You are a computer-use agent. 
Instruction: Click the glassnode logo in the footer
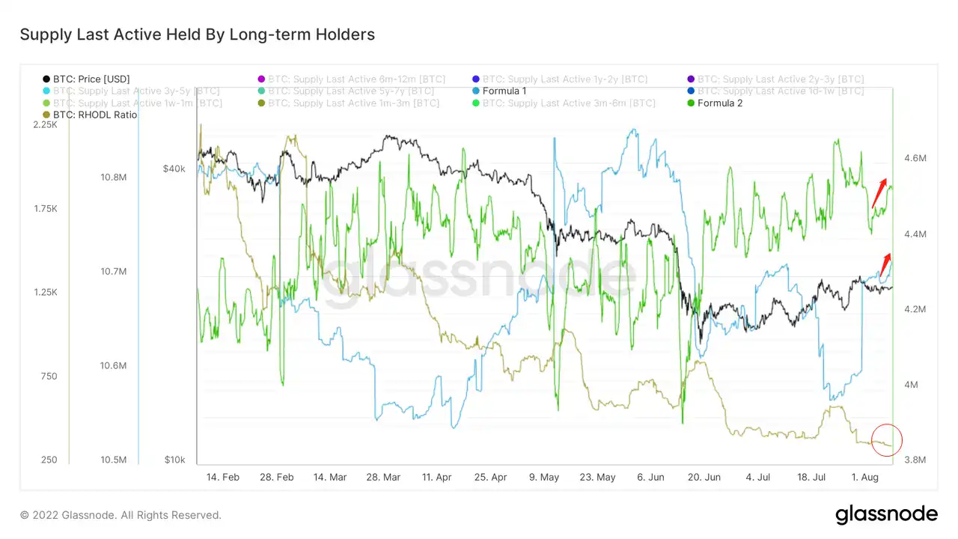click(886, 514)
